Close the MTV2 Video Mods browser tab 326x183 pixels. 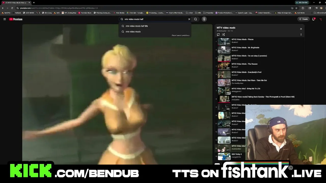(x=29, y=3)
